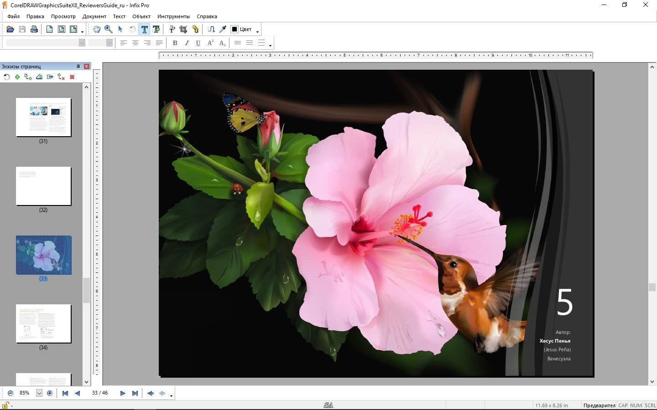Select the Hand pan tool
657x410 pixels.
(x=97, y=29)
